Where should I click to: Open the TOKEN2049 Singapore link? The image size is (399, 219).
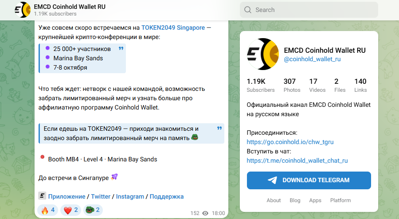[173, 28]
